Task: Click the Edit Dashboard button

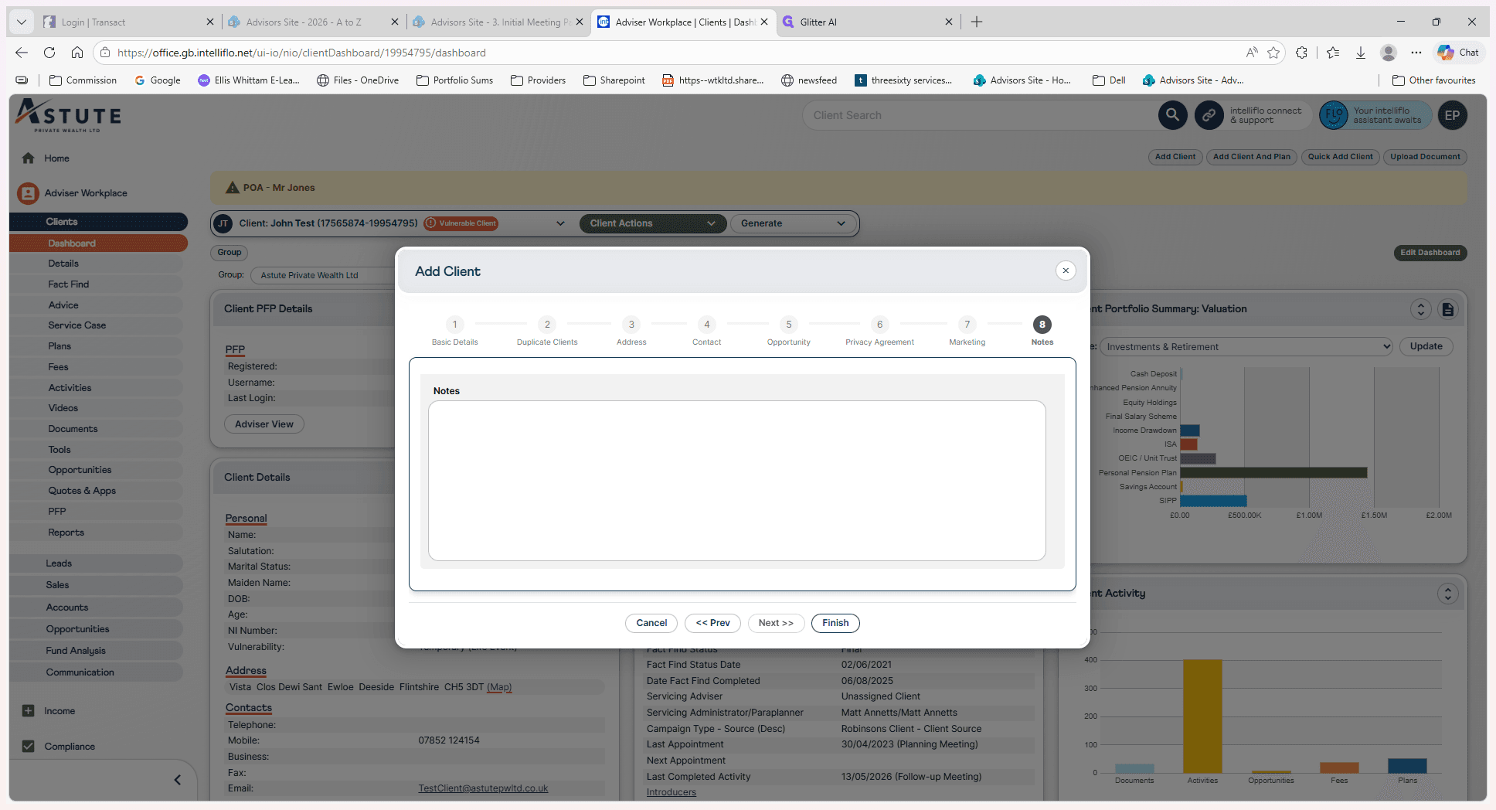Action: click(1430, 253)
